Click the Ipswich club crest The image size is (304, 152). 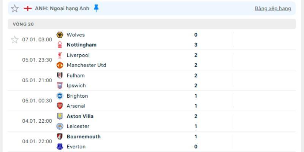pyautogui.click(x=60, y=85)
